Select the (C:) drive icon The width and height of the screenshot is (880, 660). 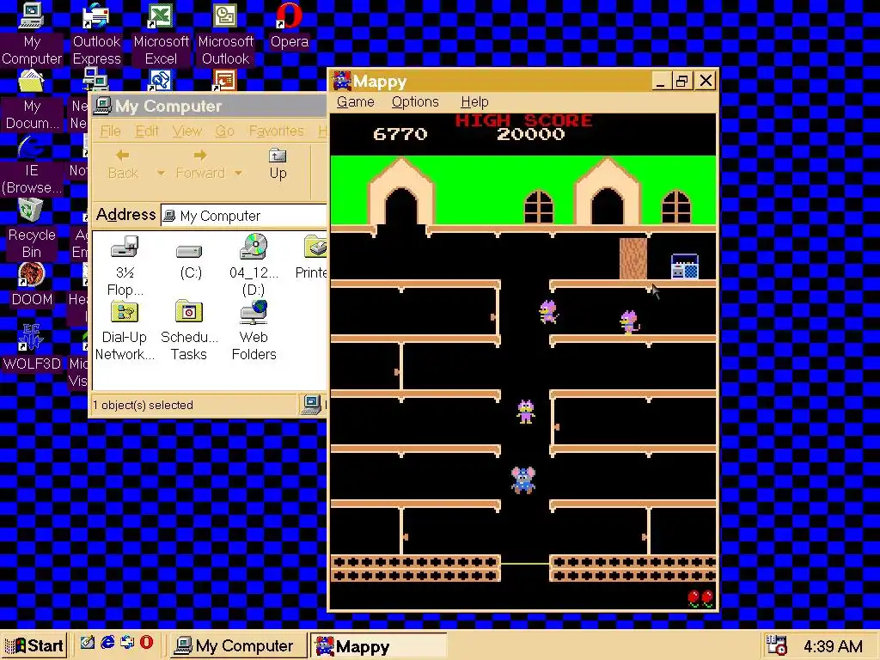click(190, 261)
